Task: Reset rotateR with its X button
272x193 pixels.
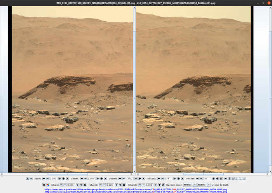Action: click(x=163, y=185)
